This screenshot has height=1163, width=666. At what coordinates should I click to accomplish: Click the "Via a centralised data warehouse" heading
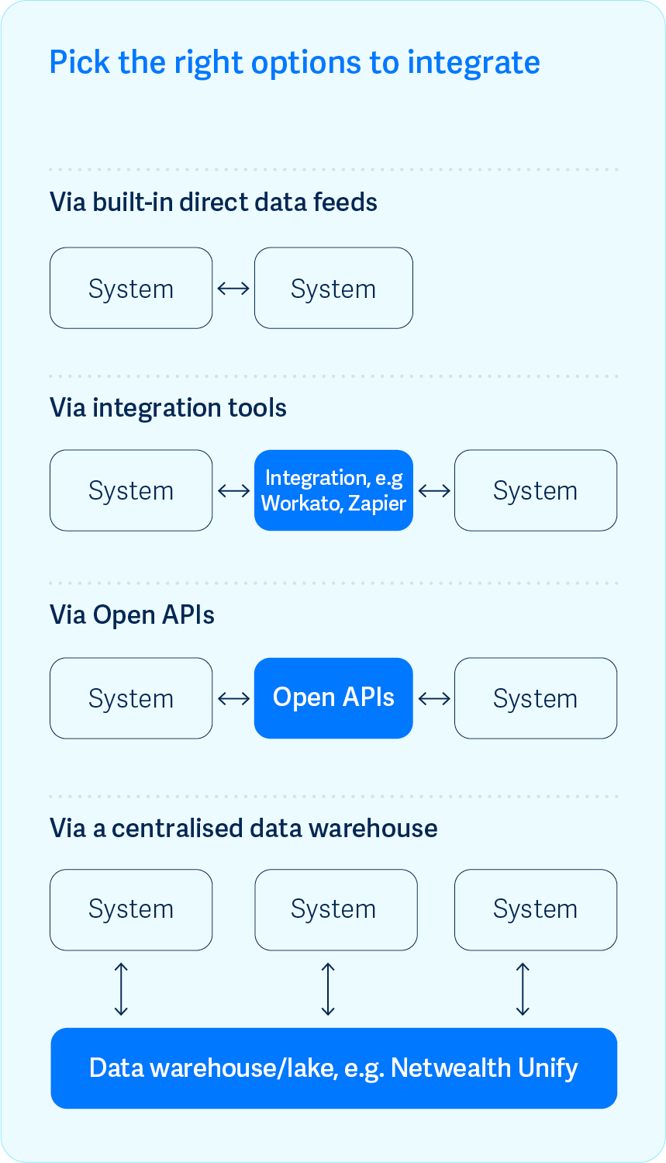pyautogui.click(x=243, y=829)
